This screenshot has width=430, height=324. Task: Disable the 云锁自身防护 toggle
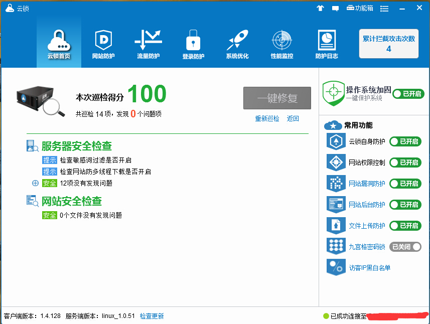point(405,141)
